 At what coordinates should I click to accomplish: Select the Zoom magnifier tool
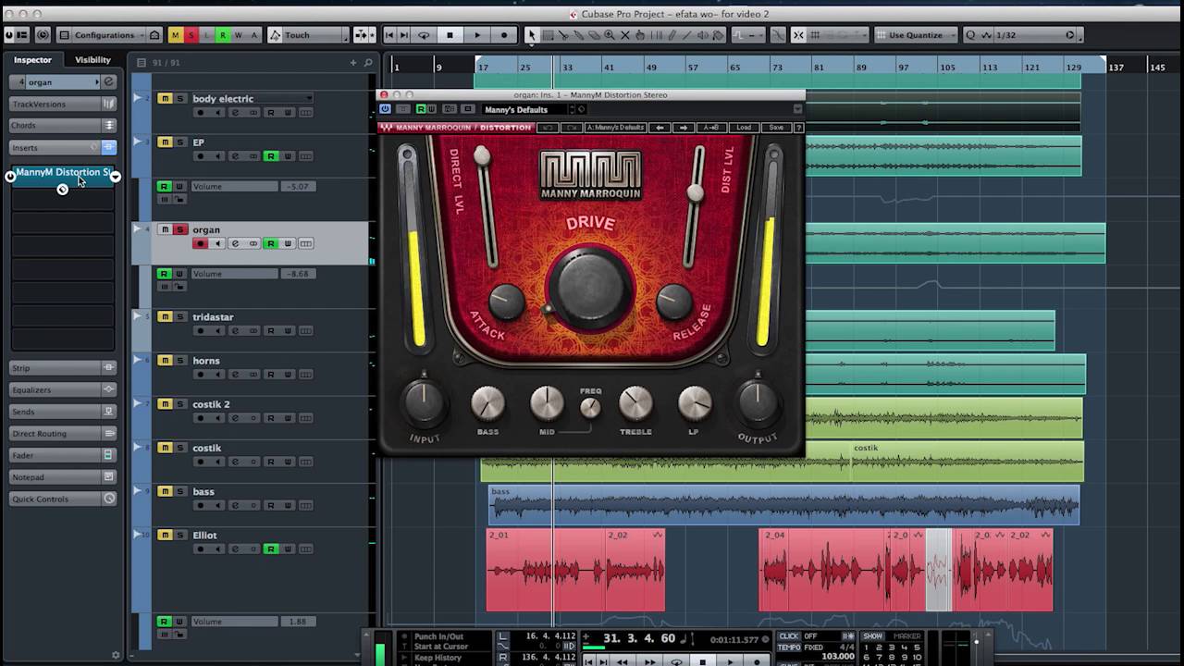(x=610, y=35)
